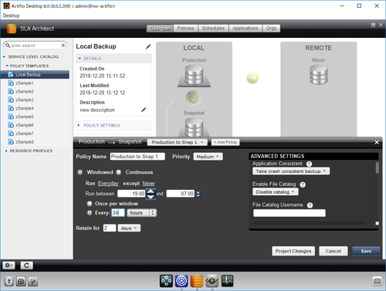Click the refresh button next to the gear
Image resolution: width=386 pixels, height=291 pixels.
[x=26, y=266]
